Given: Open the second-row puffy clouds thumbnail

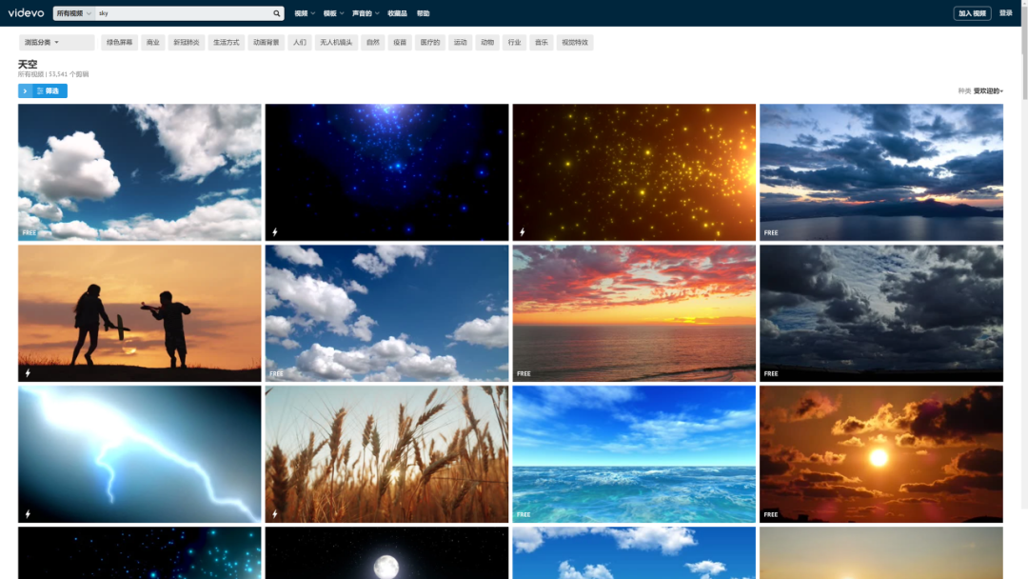Looking at the screenshot, I should click(386, 313).
